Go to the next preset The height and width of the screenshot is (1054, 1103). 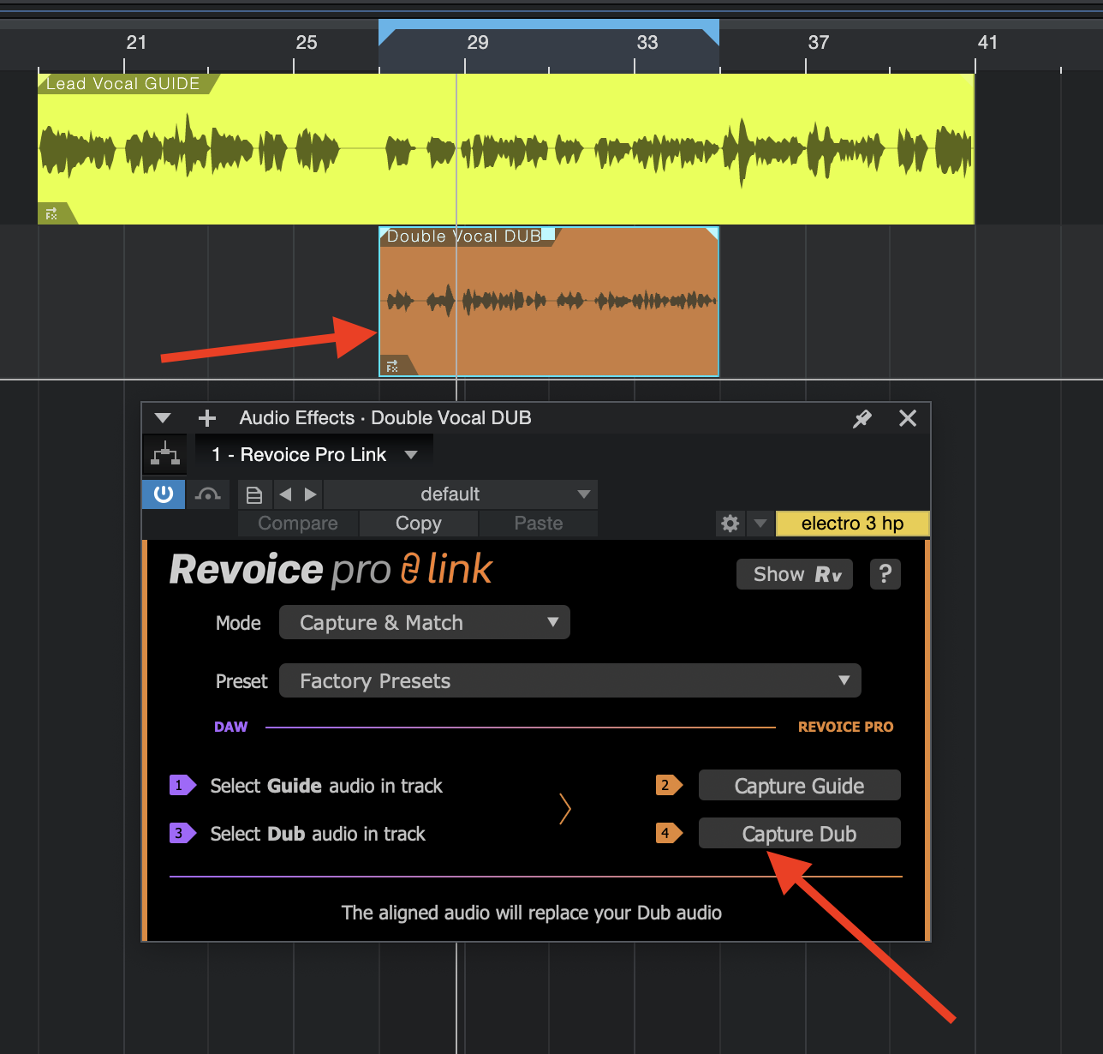click(311, 494)
